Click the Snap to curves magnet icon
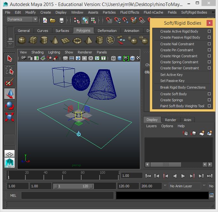218x212 pixels. click(117, 20)
